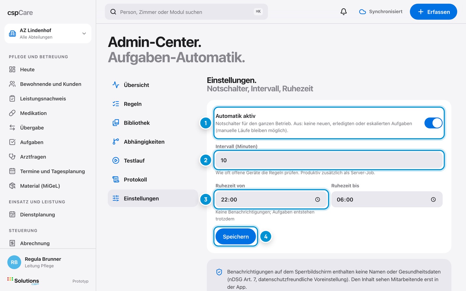The image size is (466, 291).
Task: Click the search magnifier icon
Action: [113, 12]
